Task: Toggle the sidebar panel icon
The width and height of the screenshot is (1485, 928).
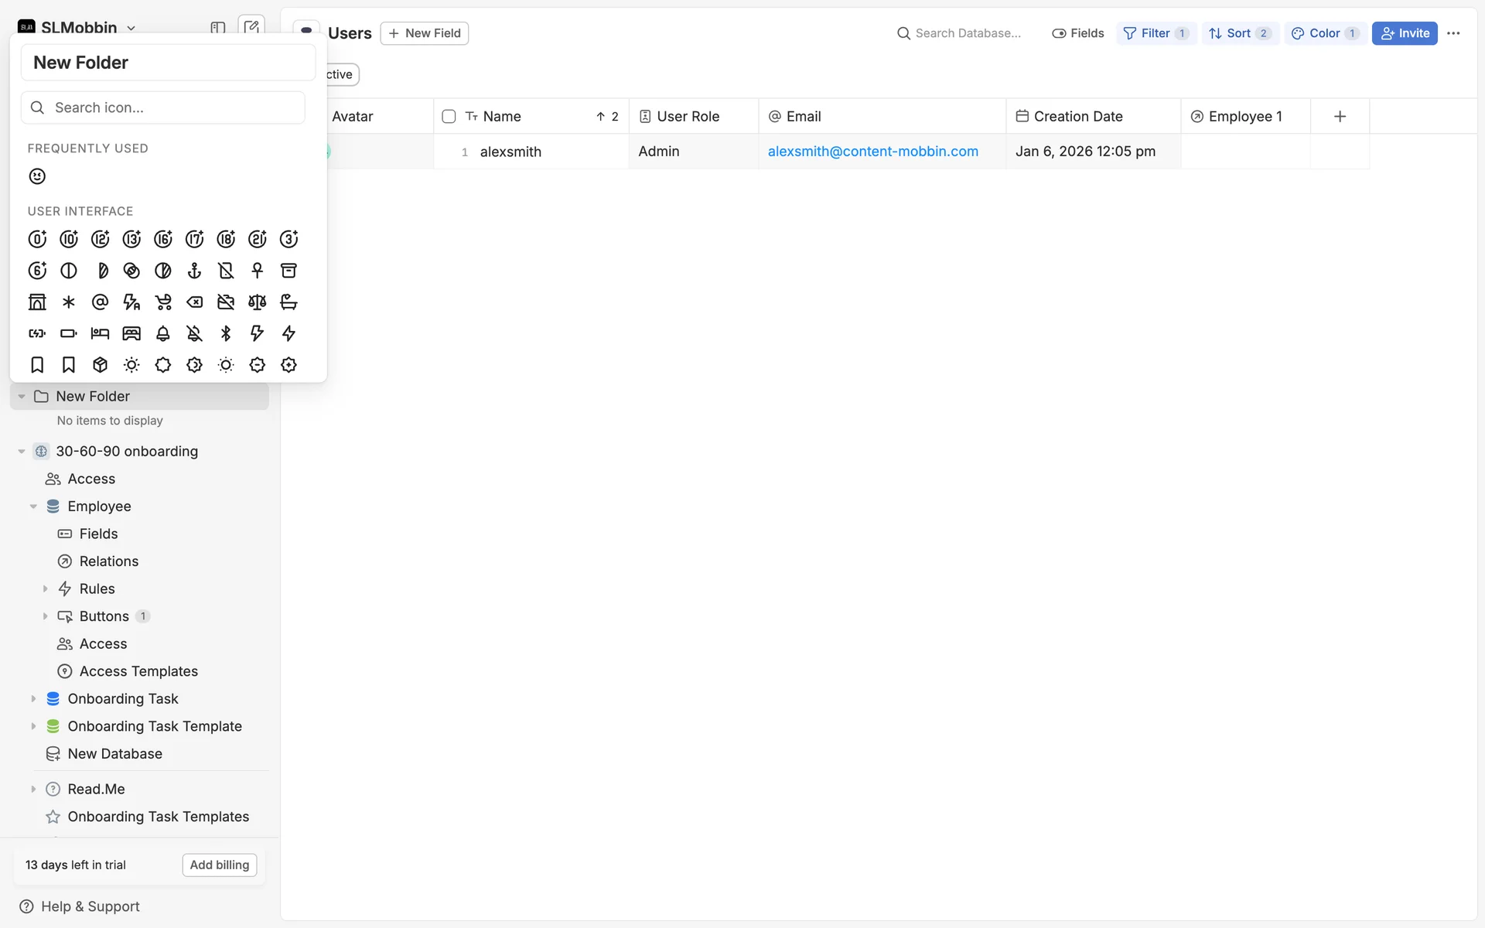Action: point(218,28)
